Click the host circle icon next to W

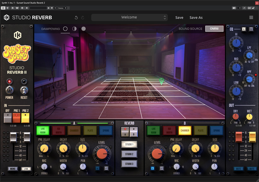pos(22,8)
